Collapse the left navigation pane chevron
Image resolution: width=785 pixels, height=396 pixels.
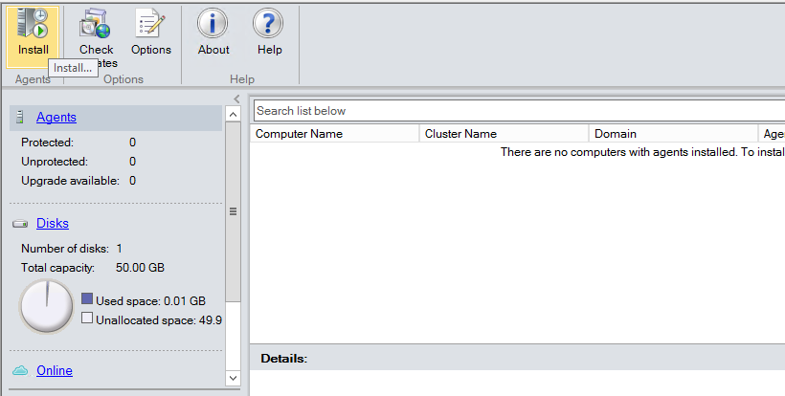[x=236, y=99]
